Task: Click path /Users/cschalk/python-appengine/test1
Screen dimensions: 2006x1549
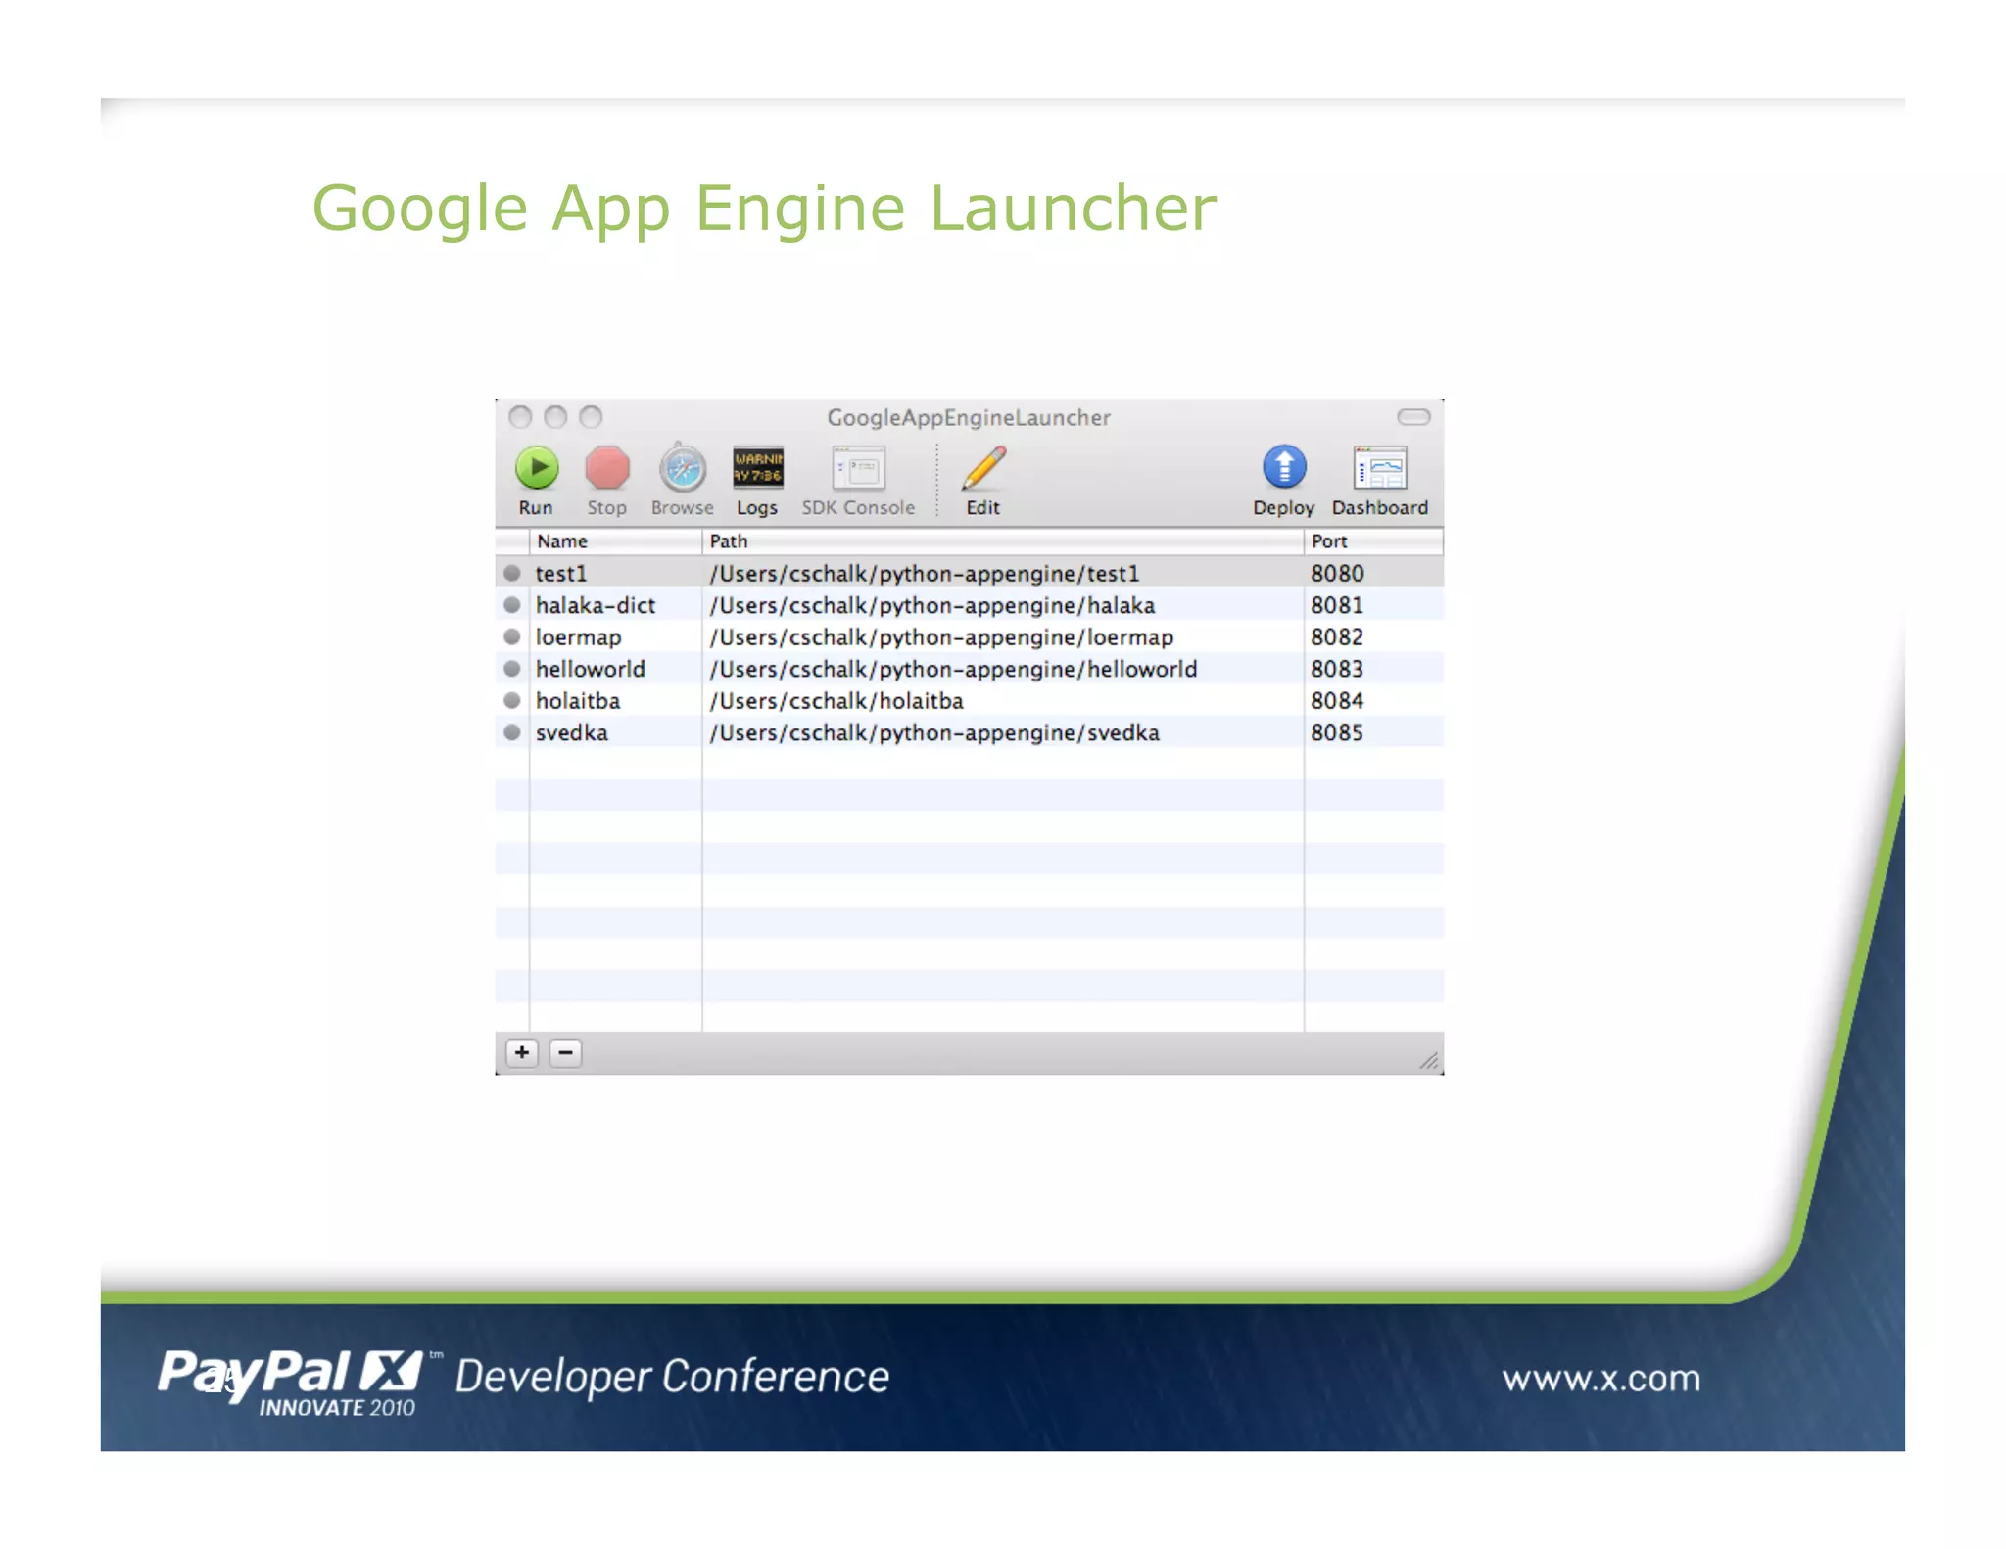Action: (x=925, y=574)
